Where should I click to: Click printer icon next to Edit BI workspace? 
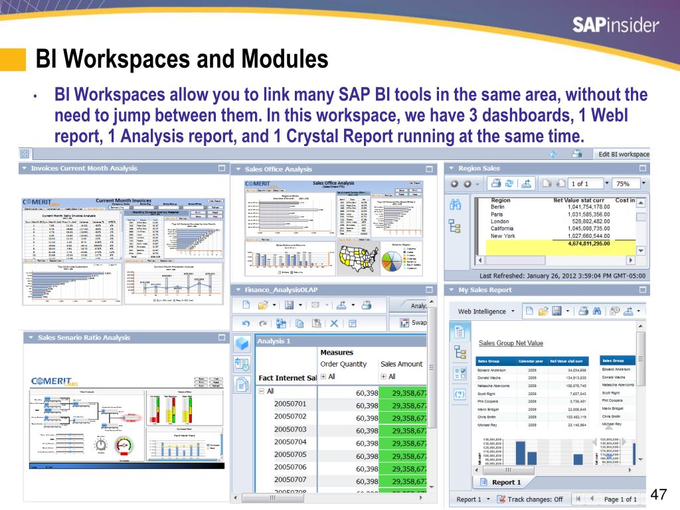(x=576, y=153)
